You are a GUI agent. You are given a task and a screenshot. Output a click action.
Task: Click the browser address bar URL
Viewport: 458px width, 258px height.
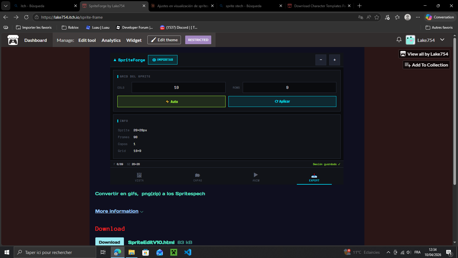72,17
